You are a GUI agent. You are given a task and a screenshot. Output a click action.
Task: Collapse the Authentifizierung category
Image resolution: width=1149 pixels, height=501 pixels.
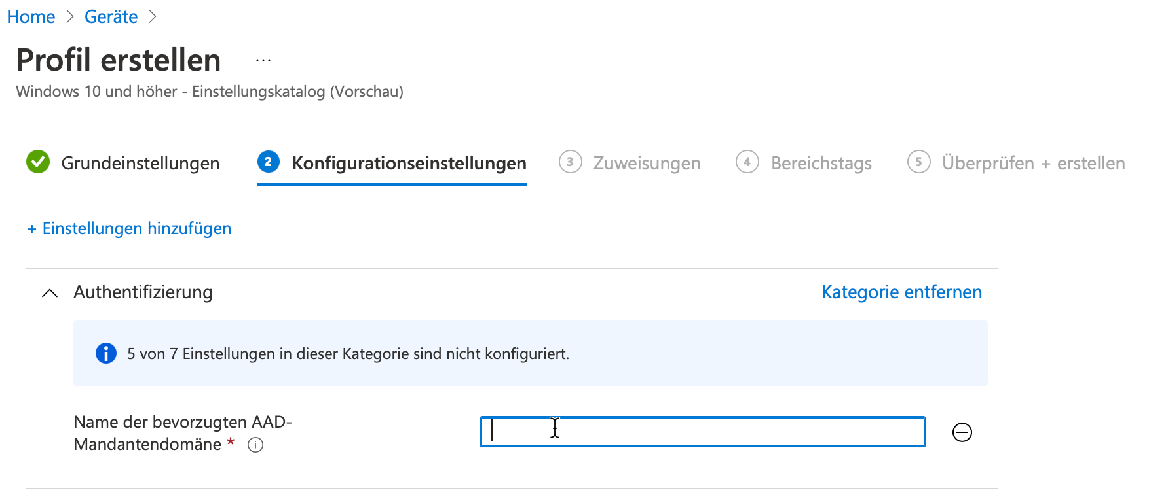click(49, 292)
